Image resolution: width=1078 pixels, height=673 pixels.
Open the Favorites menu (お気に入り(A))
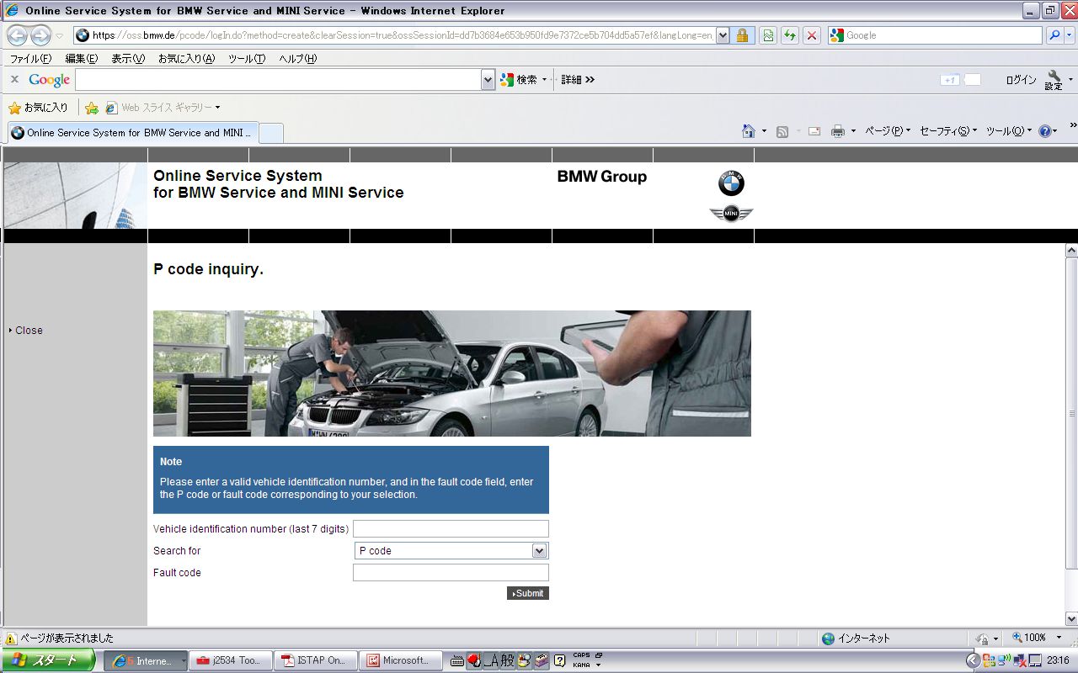[186, 59]
